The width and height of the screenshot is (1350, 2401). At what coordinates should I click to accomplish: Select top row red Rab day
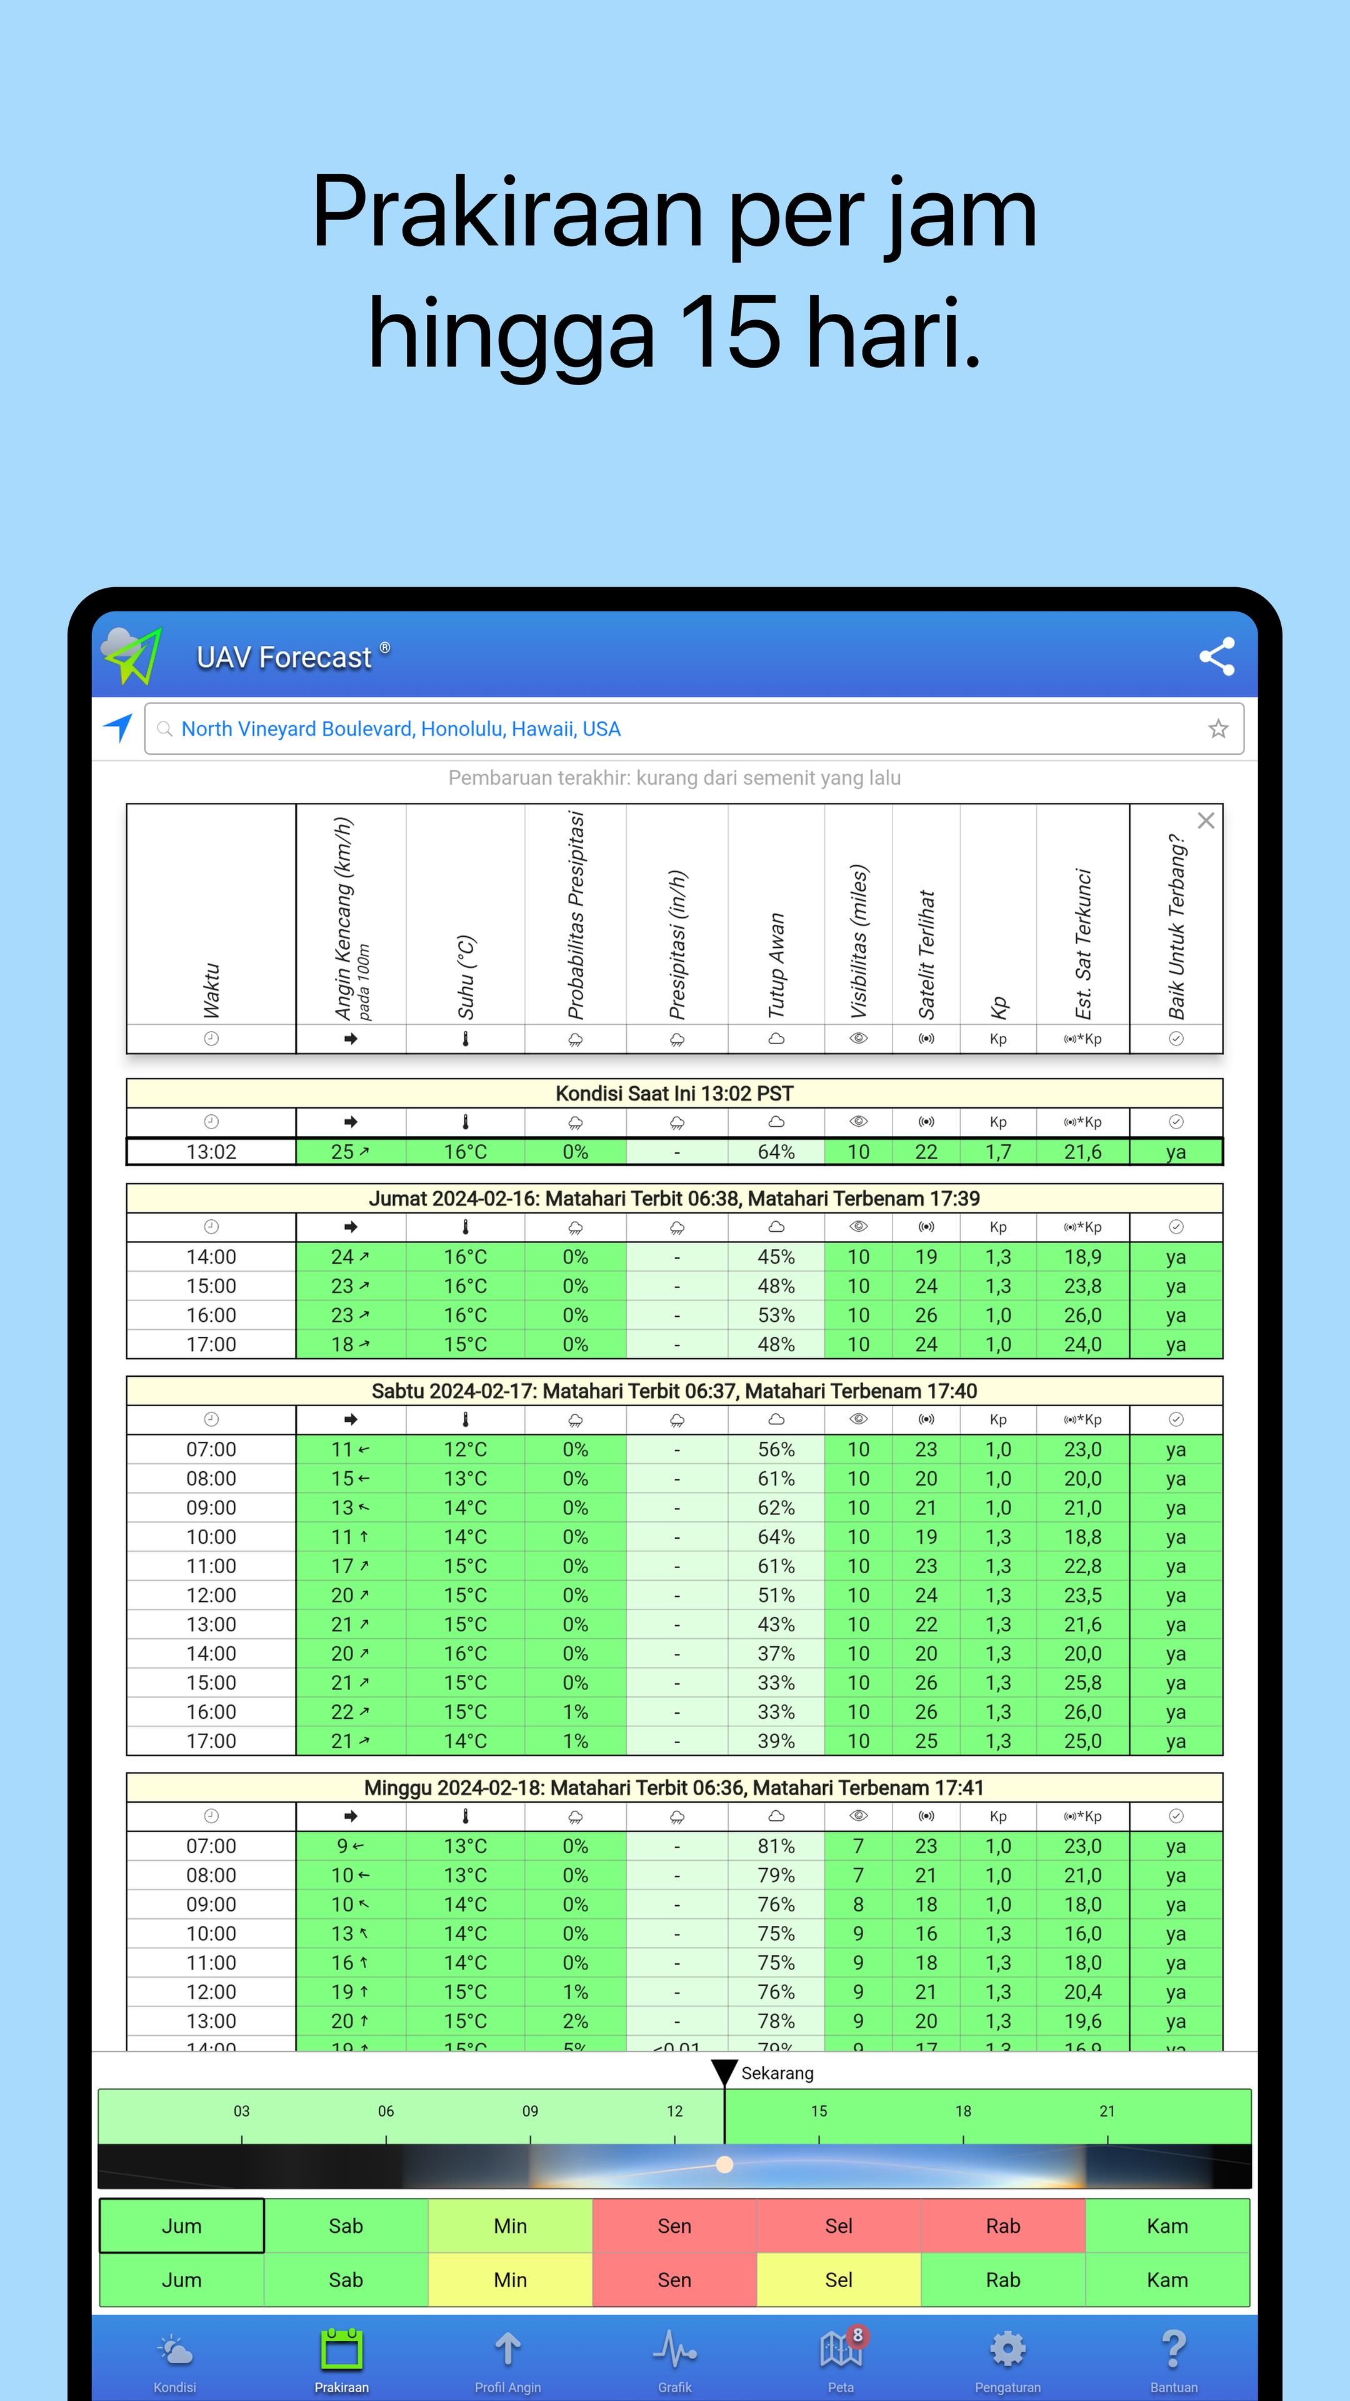coord(1003,2226)
